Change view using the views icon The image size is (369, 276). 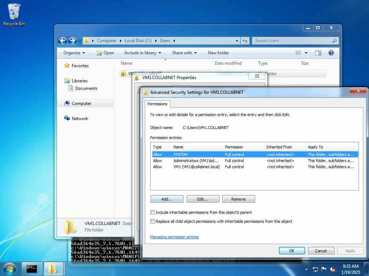point(298,53)
